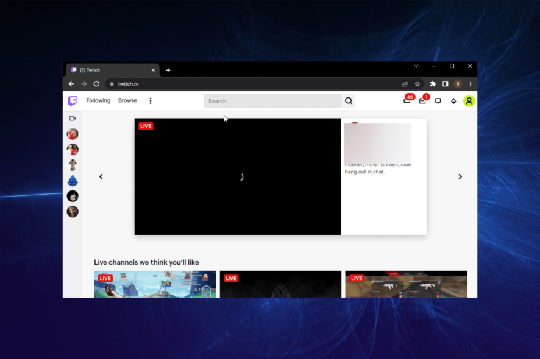Bookmark the page with the star icon
Screen dimensions: 540x359
(417, 83)
